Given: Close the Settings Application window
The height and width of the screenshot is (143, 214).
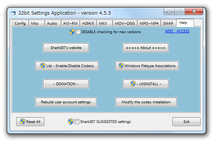Looking at the screenshot, I should pyautogui.click(x=194, y=12).
